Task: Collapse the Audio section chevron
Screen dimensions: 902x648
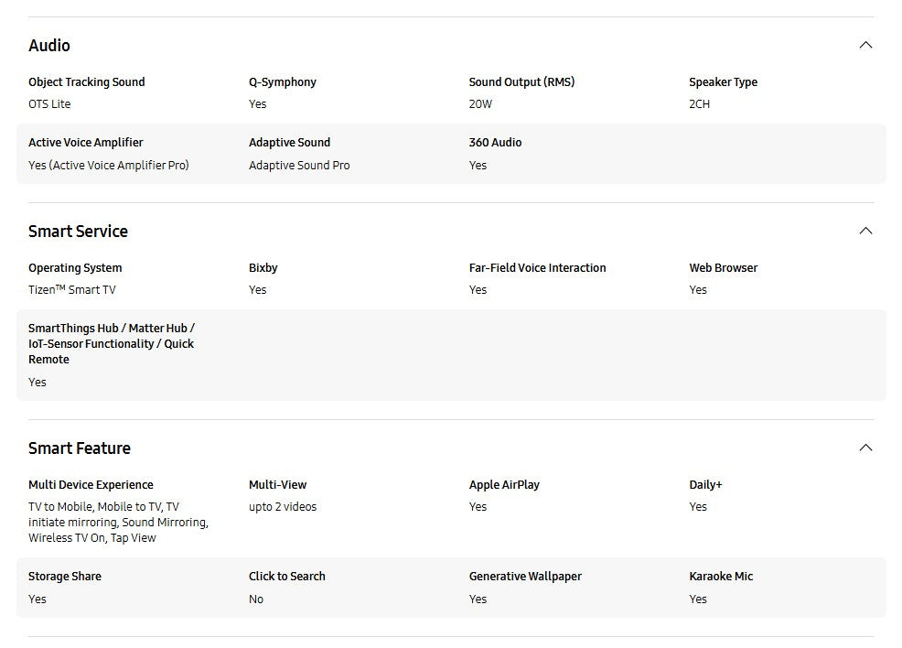Action: coord(865,45)
